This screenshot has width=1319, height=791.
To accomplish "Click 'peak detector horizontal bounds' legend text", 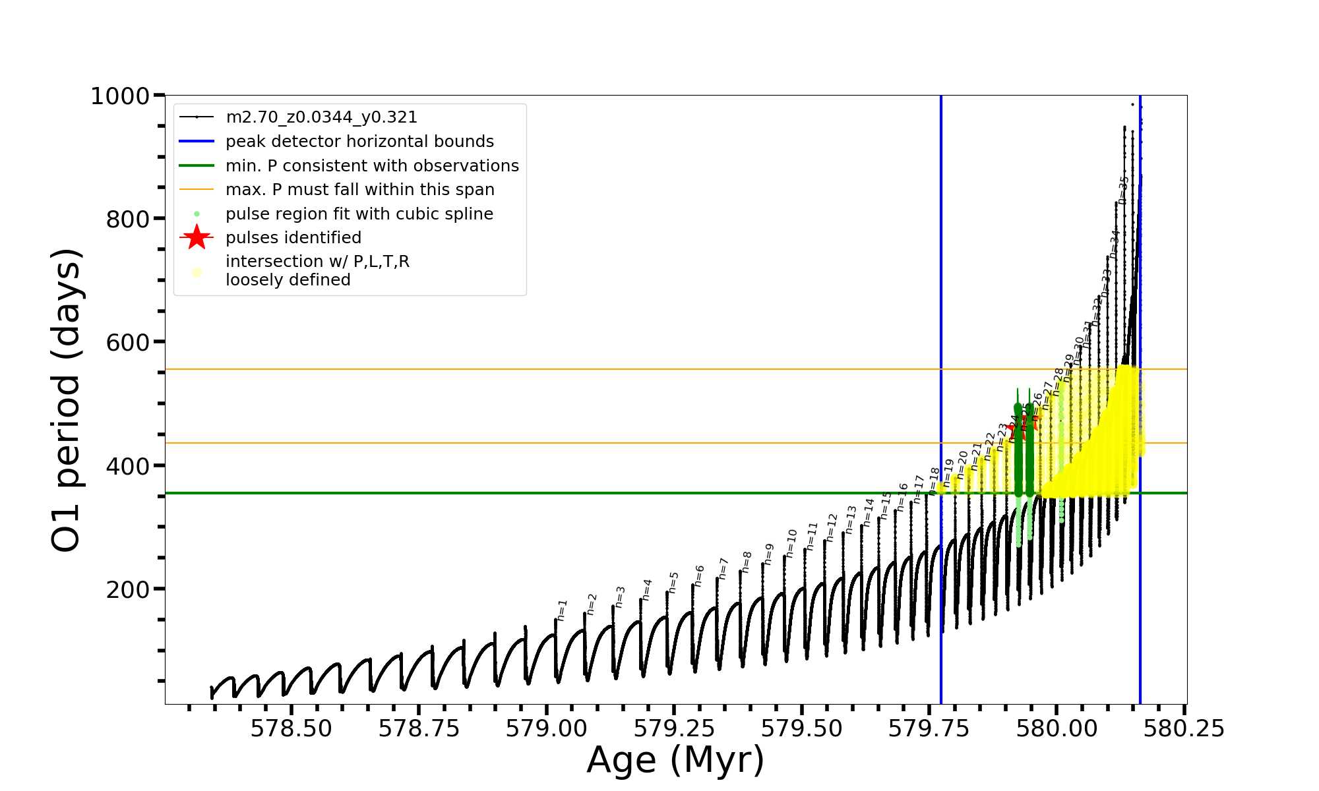I will click(x=359, y=142).
